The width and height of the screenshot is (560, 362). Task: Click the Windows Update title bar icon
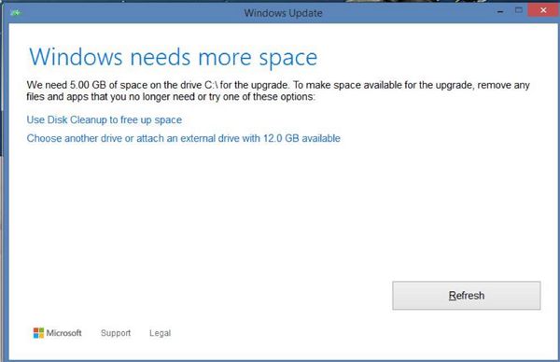pyautogui.click(x=16, y=13)
